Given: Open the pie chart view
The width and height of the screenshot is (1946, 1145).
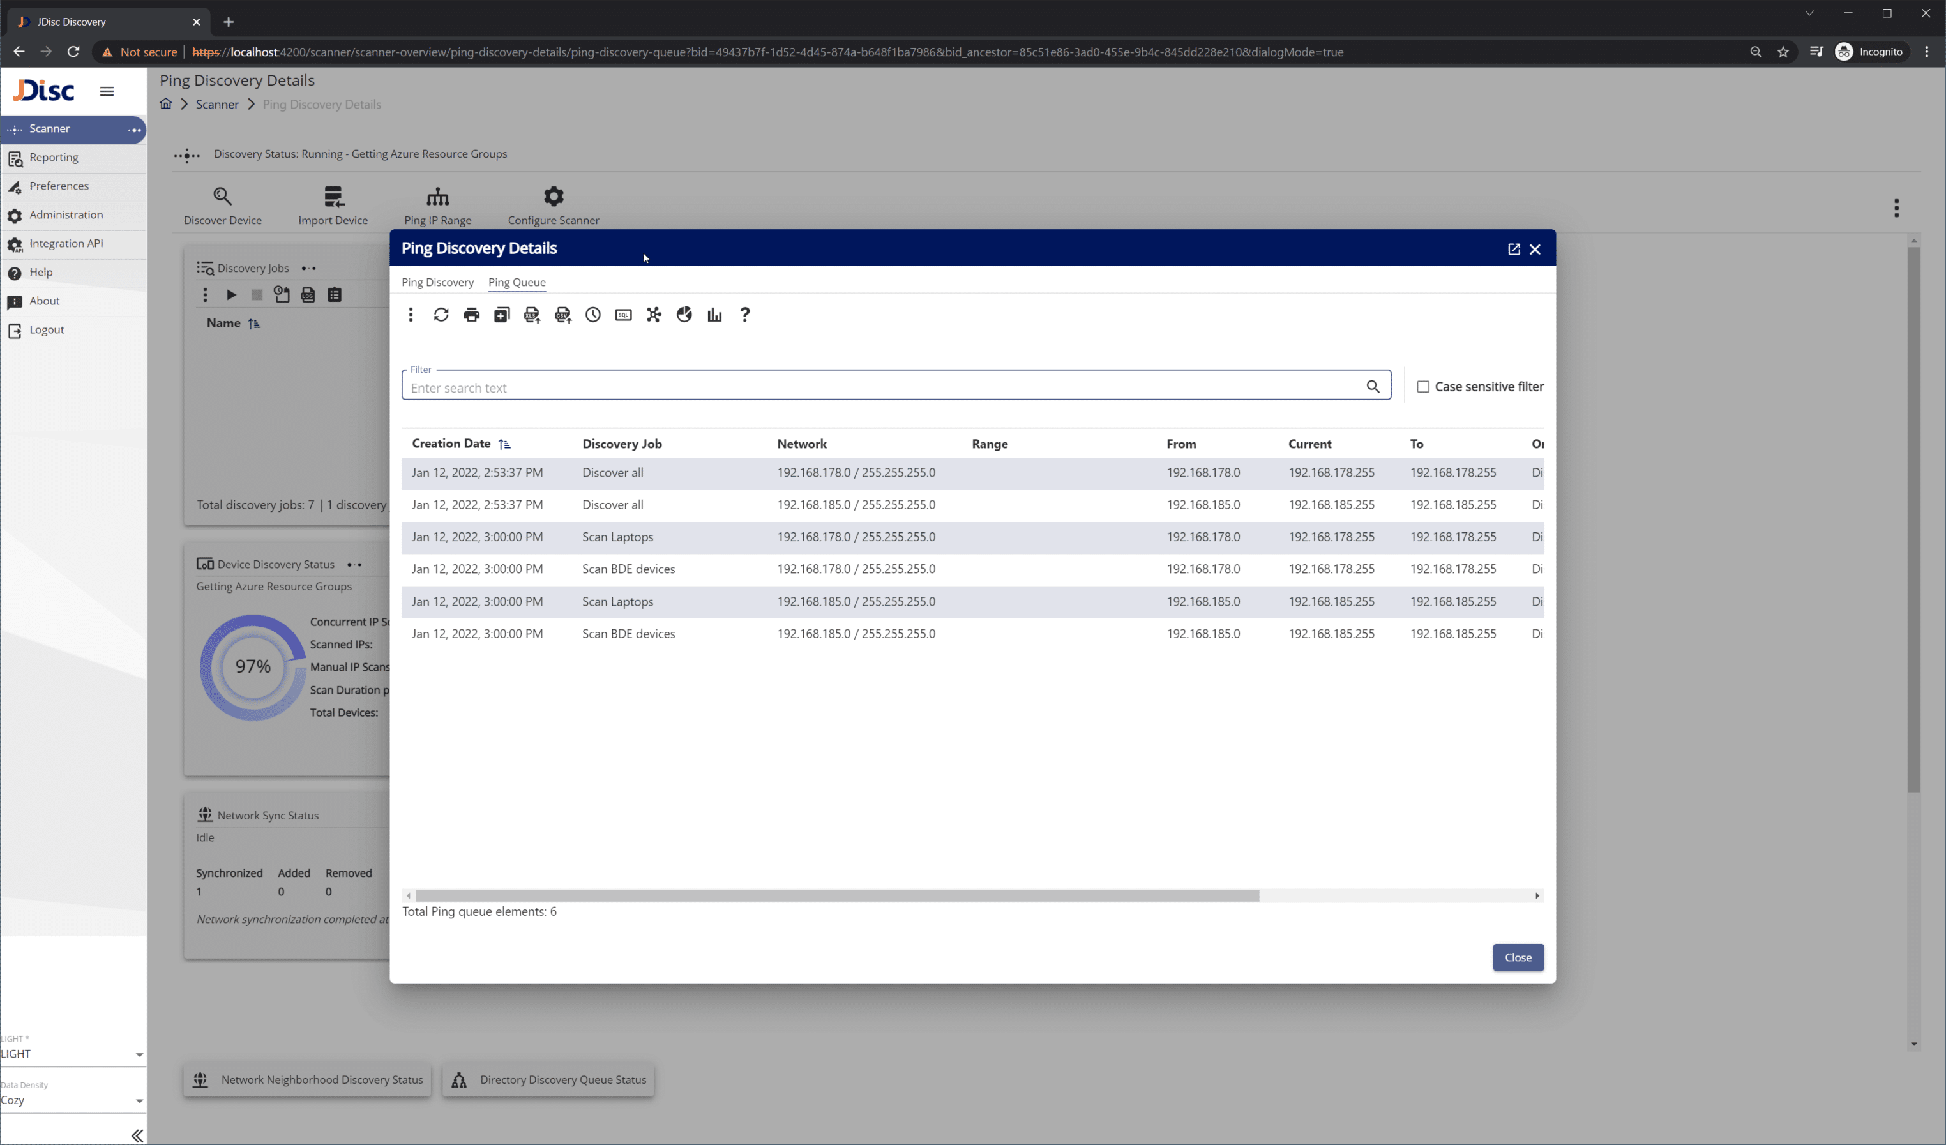Looking at the screenshot, I should click(x=683, y=314).
